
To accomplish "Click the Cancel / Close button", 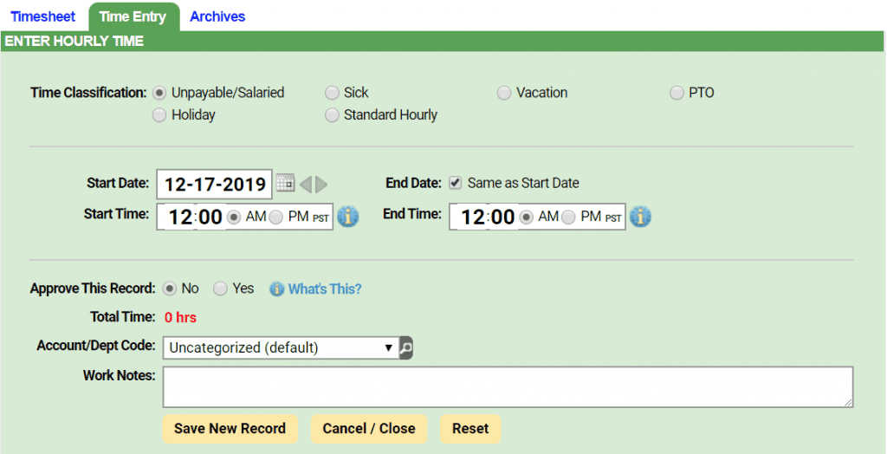I will pos(369,429).
